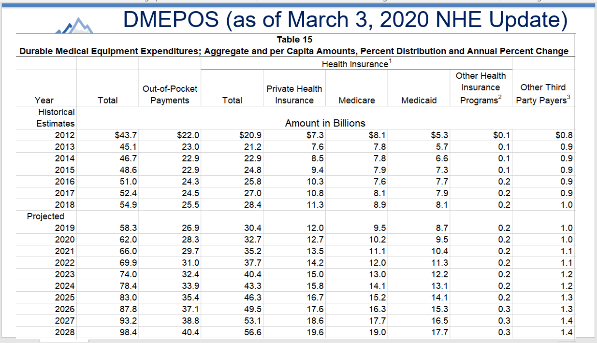Click the Medicare column header
597x343 pixels.
pos(357,100)
